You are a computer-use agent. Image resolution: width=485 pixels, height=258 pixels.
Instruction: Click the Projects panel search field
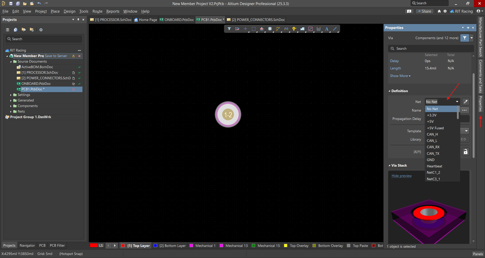click(44, 39)
